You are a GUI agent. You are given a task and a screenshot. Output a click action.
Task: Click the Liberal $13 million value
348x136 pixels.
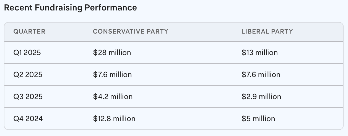[259, 53]
